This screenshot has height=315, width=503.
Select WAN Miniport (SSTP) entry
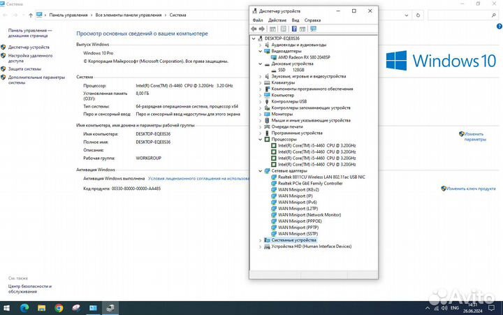click(298, 234)
